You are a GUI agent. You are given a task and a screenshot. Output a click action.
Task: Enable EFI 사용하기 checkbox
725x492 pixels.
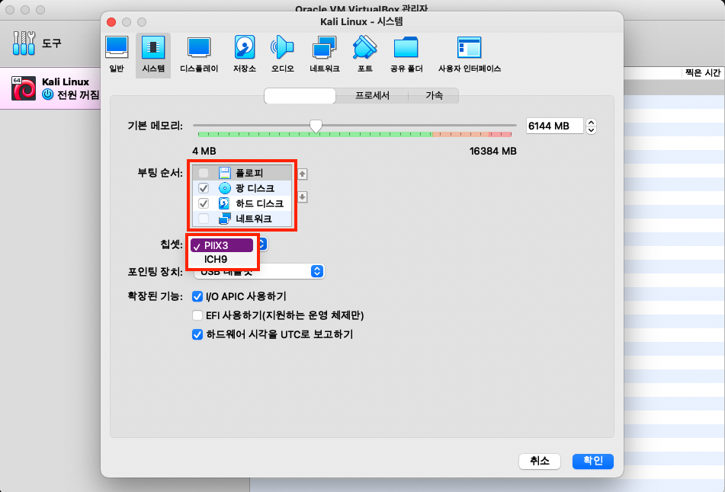pos(197,315)
